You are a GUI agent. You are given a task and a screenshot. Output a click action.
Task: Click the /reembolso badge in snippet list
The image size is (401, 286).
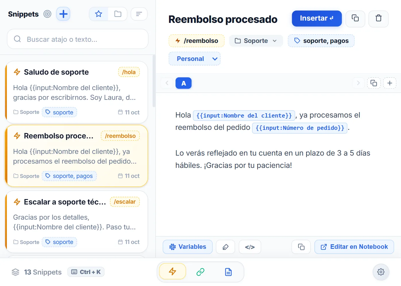(x=120, y=136)
